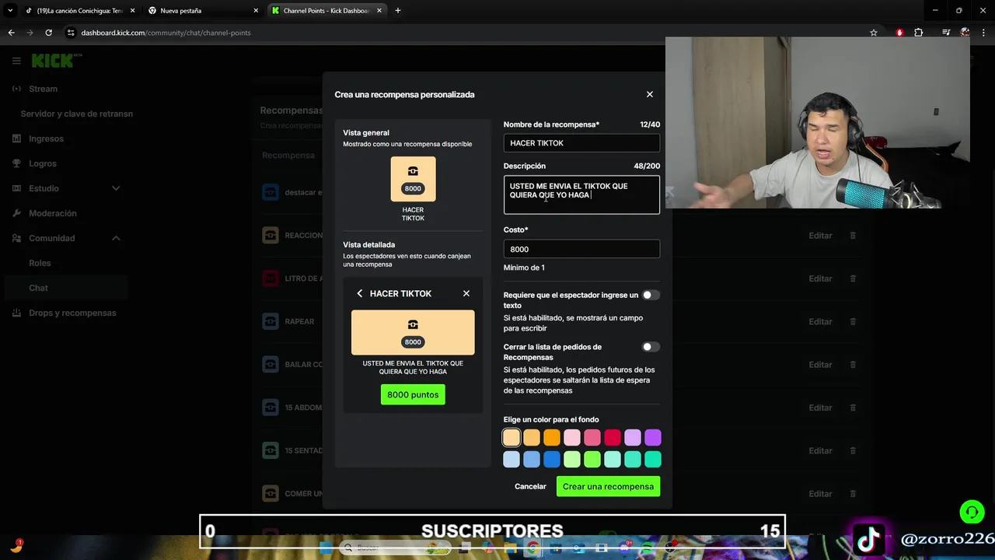995x560 pixels.
Task: Click the LITRO DE A reward icon
Action: coord(270,278)
